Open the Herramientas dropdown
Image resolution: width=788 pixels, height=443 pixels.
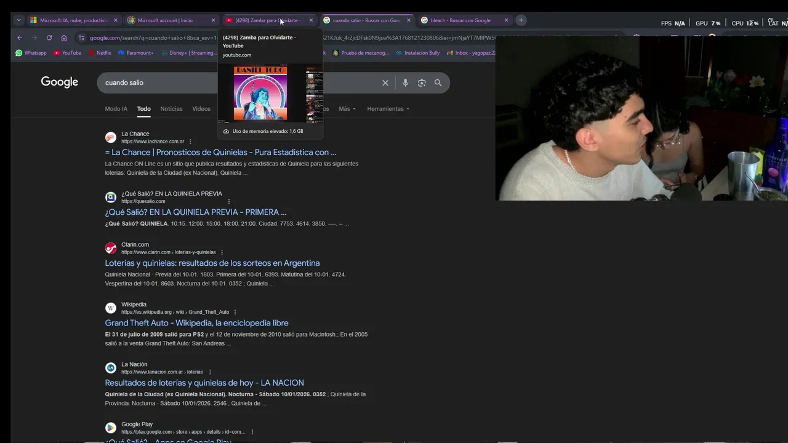388,109
